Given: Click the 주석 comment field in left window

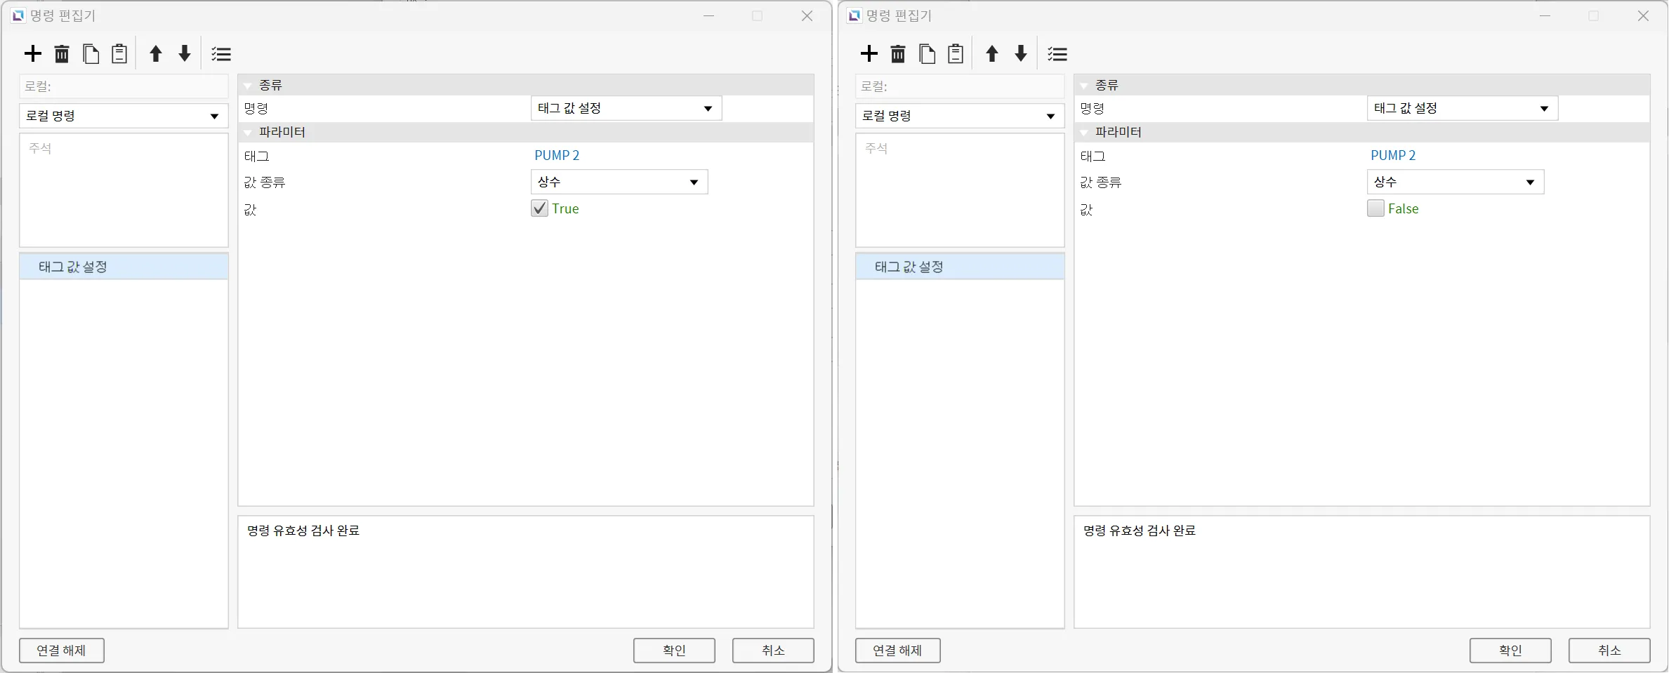Looking at the screenshot, I should pos(124,189).
